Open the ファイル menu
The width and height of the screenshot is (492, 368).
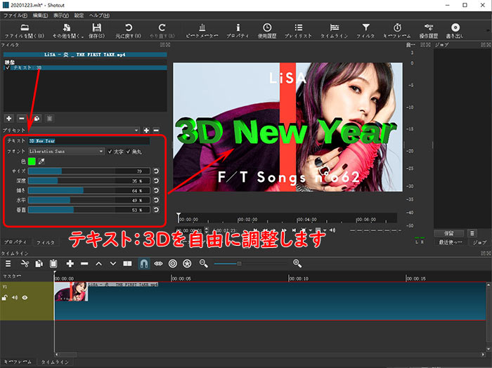pos(15,15)
